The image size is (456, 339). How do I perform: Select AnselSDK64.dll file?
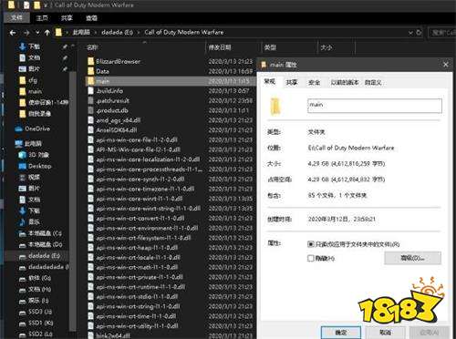click(112, 130)
